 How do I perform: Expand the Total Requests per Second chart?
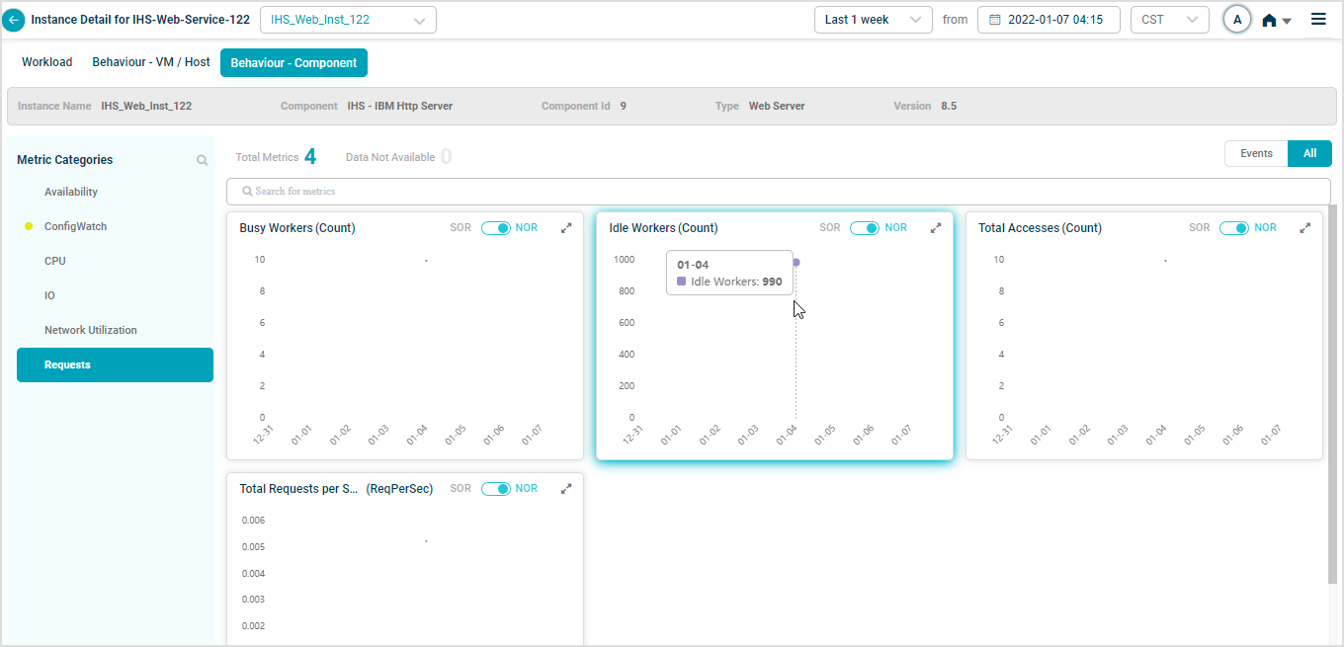click(x=566, y=489)
